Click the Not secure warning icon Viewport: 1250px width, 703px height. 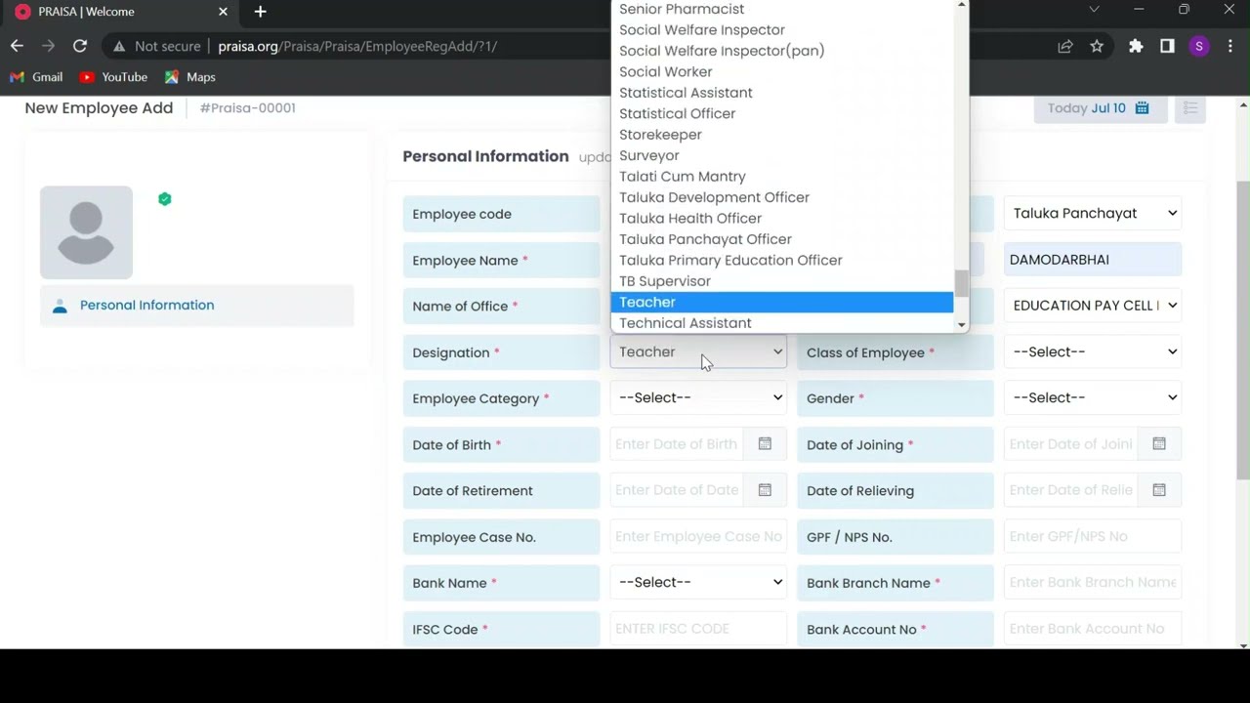coord(118,46)
